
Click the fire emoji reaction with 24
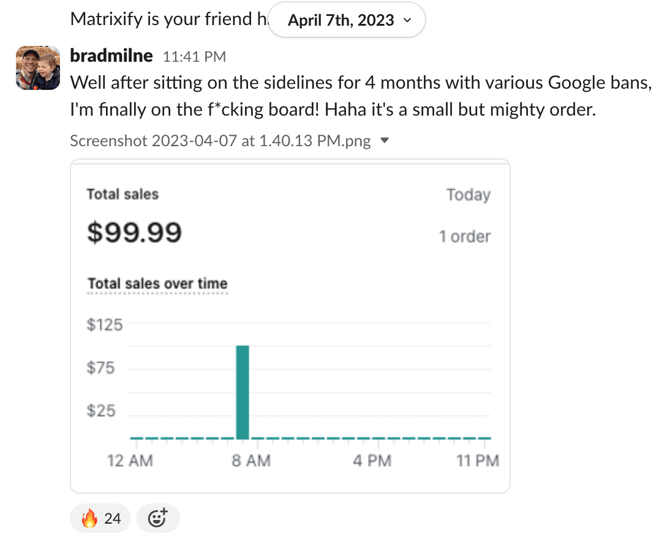pyautogui.click(x=101, y=519)
